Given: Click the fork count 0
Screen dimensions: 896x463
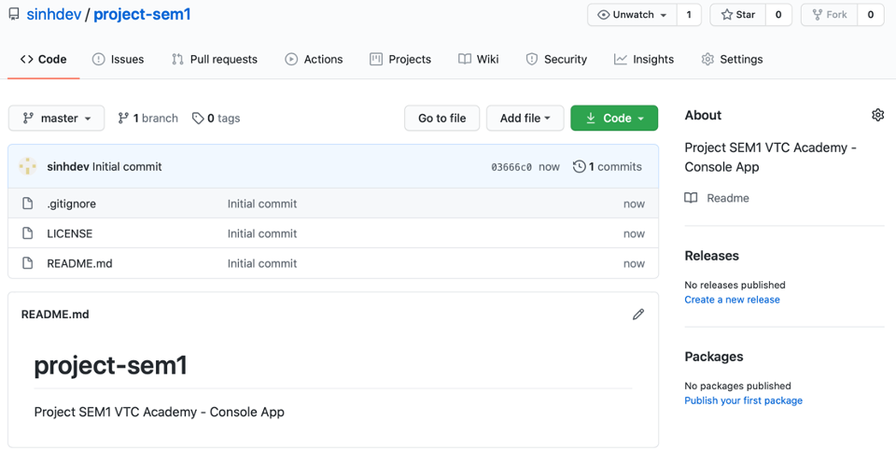Looking at the screenshot, I should point(870,15).
